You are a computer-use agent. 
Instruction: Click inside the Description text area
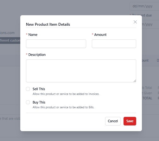pos(81,71)
